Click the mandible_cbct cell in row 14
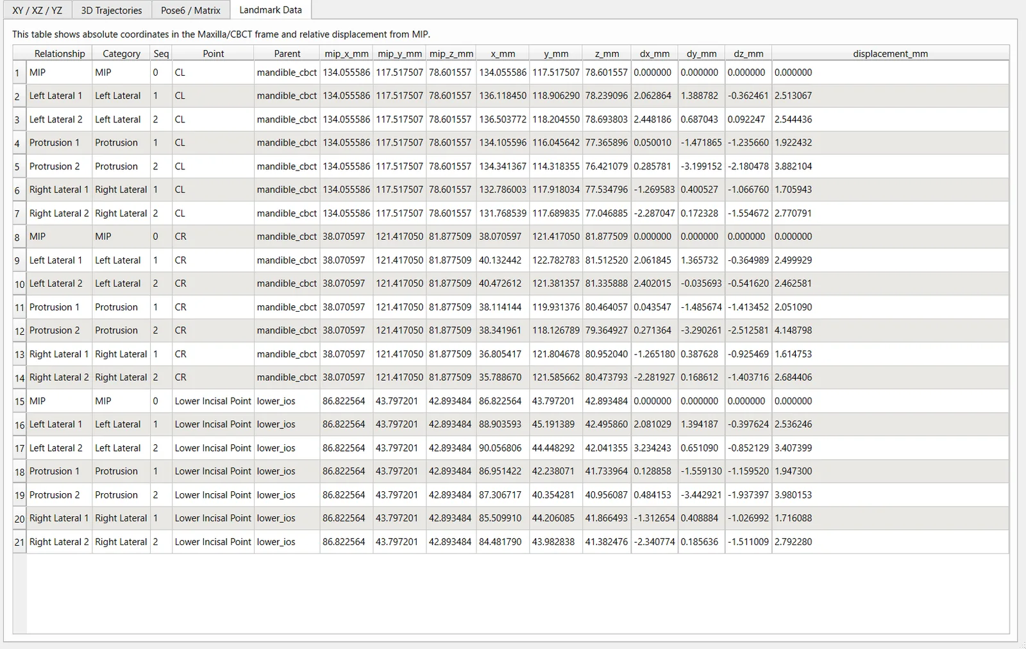 [x=287, y=377]
